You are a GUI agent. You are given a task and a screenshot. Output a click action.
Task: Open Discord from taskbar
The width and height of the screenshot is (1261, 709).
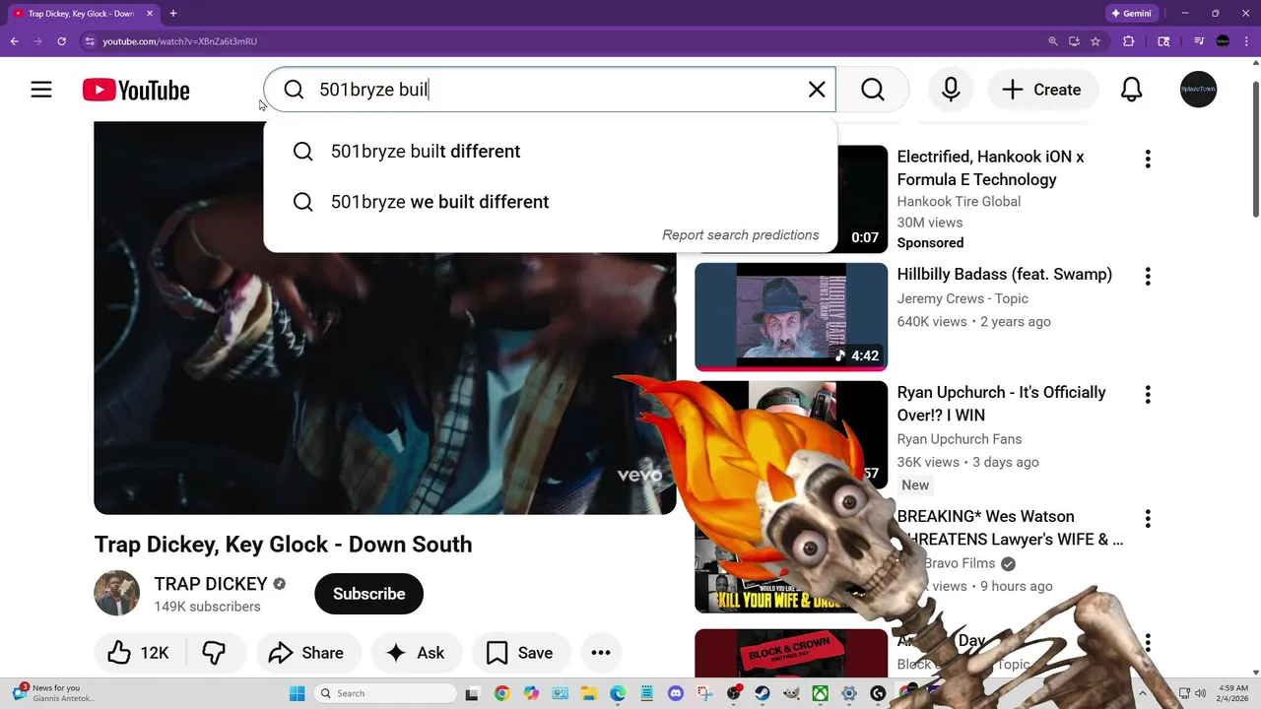[x=676, y=693]
